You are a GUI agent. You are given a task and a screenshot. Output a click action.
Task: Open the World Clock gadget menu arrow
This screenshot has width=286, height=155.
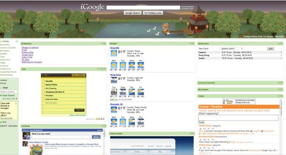click(x=279, y=43)
